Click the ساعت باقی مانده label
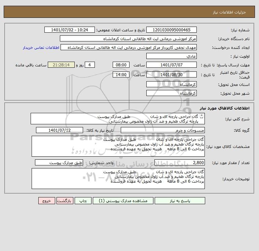 click(x=31, y=65)
